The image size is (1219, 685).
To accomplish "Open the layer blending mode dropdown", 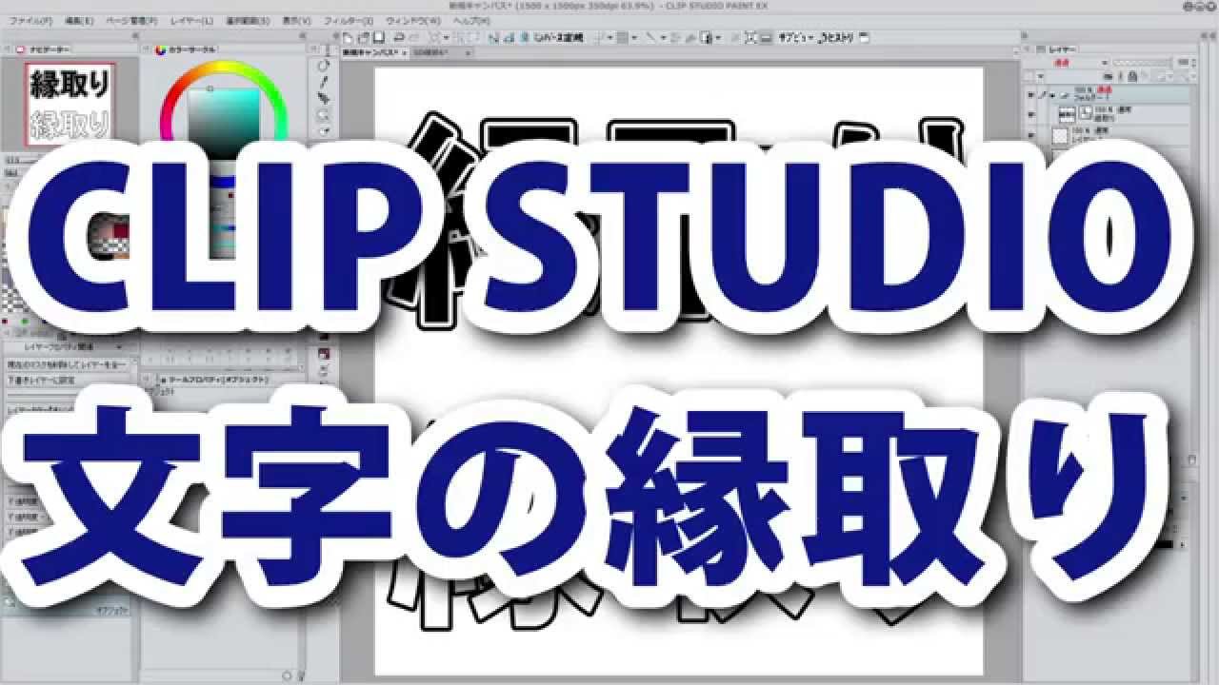I will [x=1067, y=63].
